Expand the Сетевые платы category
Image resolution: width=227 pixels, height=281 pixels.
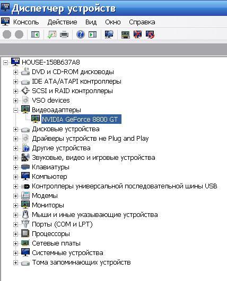pos(15,243)
